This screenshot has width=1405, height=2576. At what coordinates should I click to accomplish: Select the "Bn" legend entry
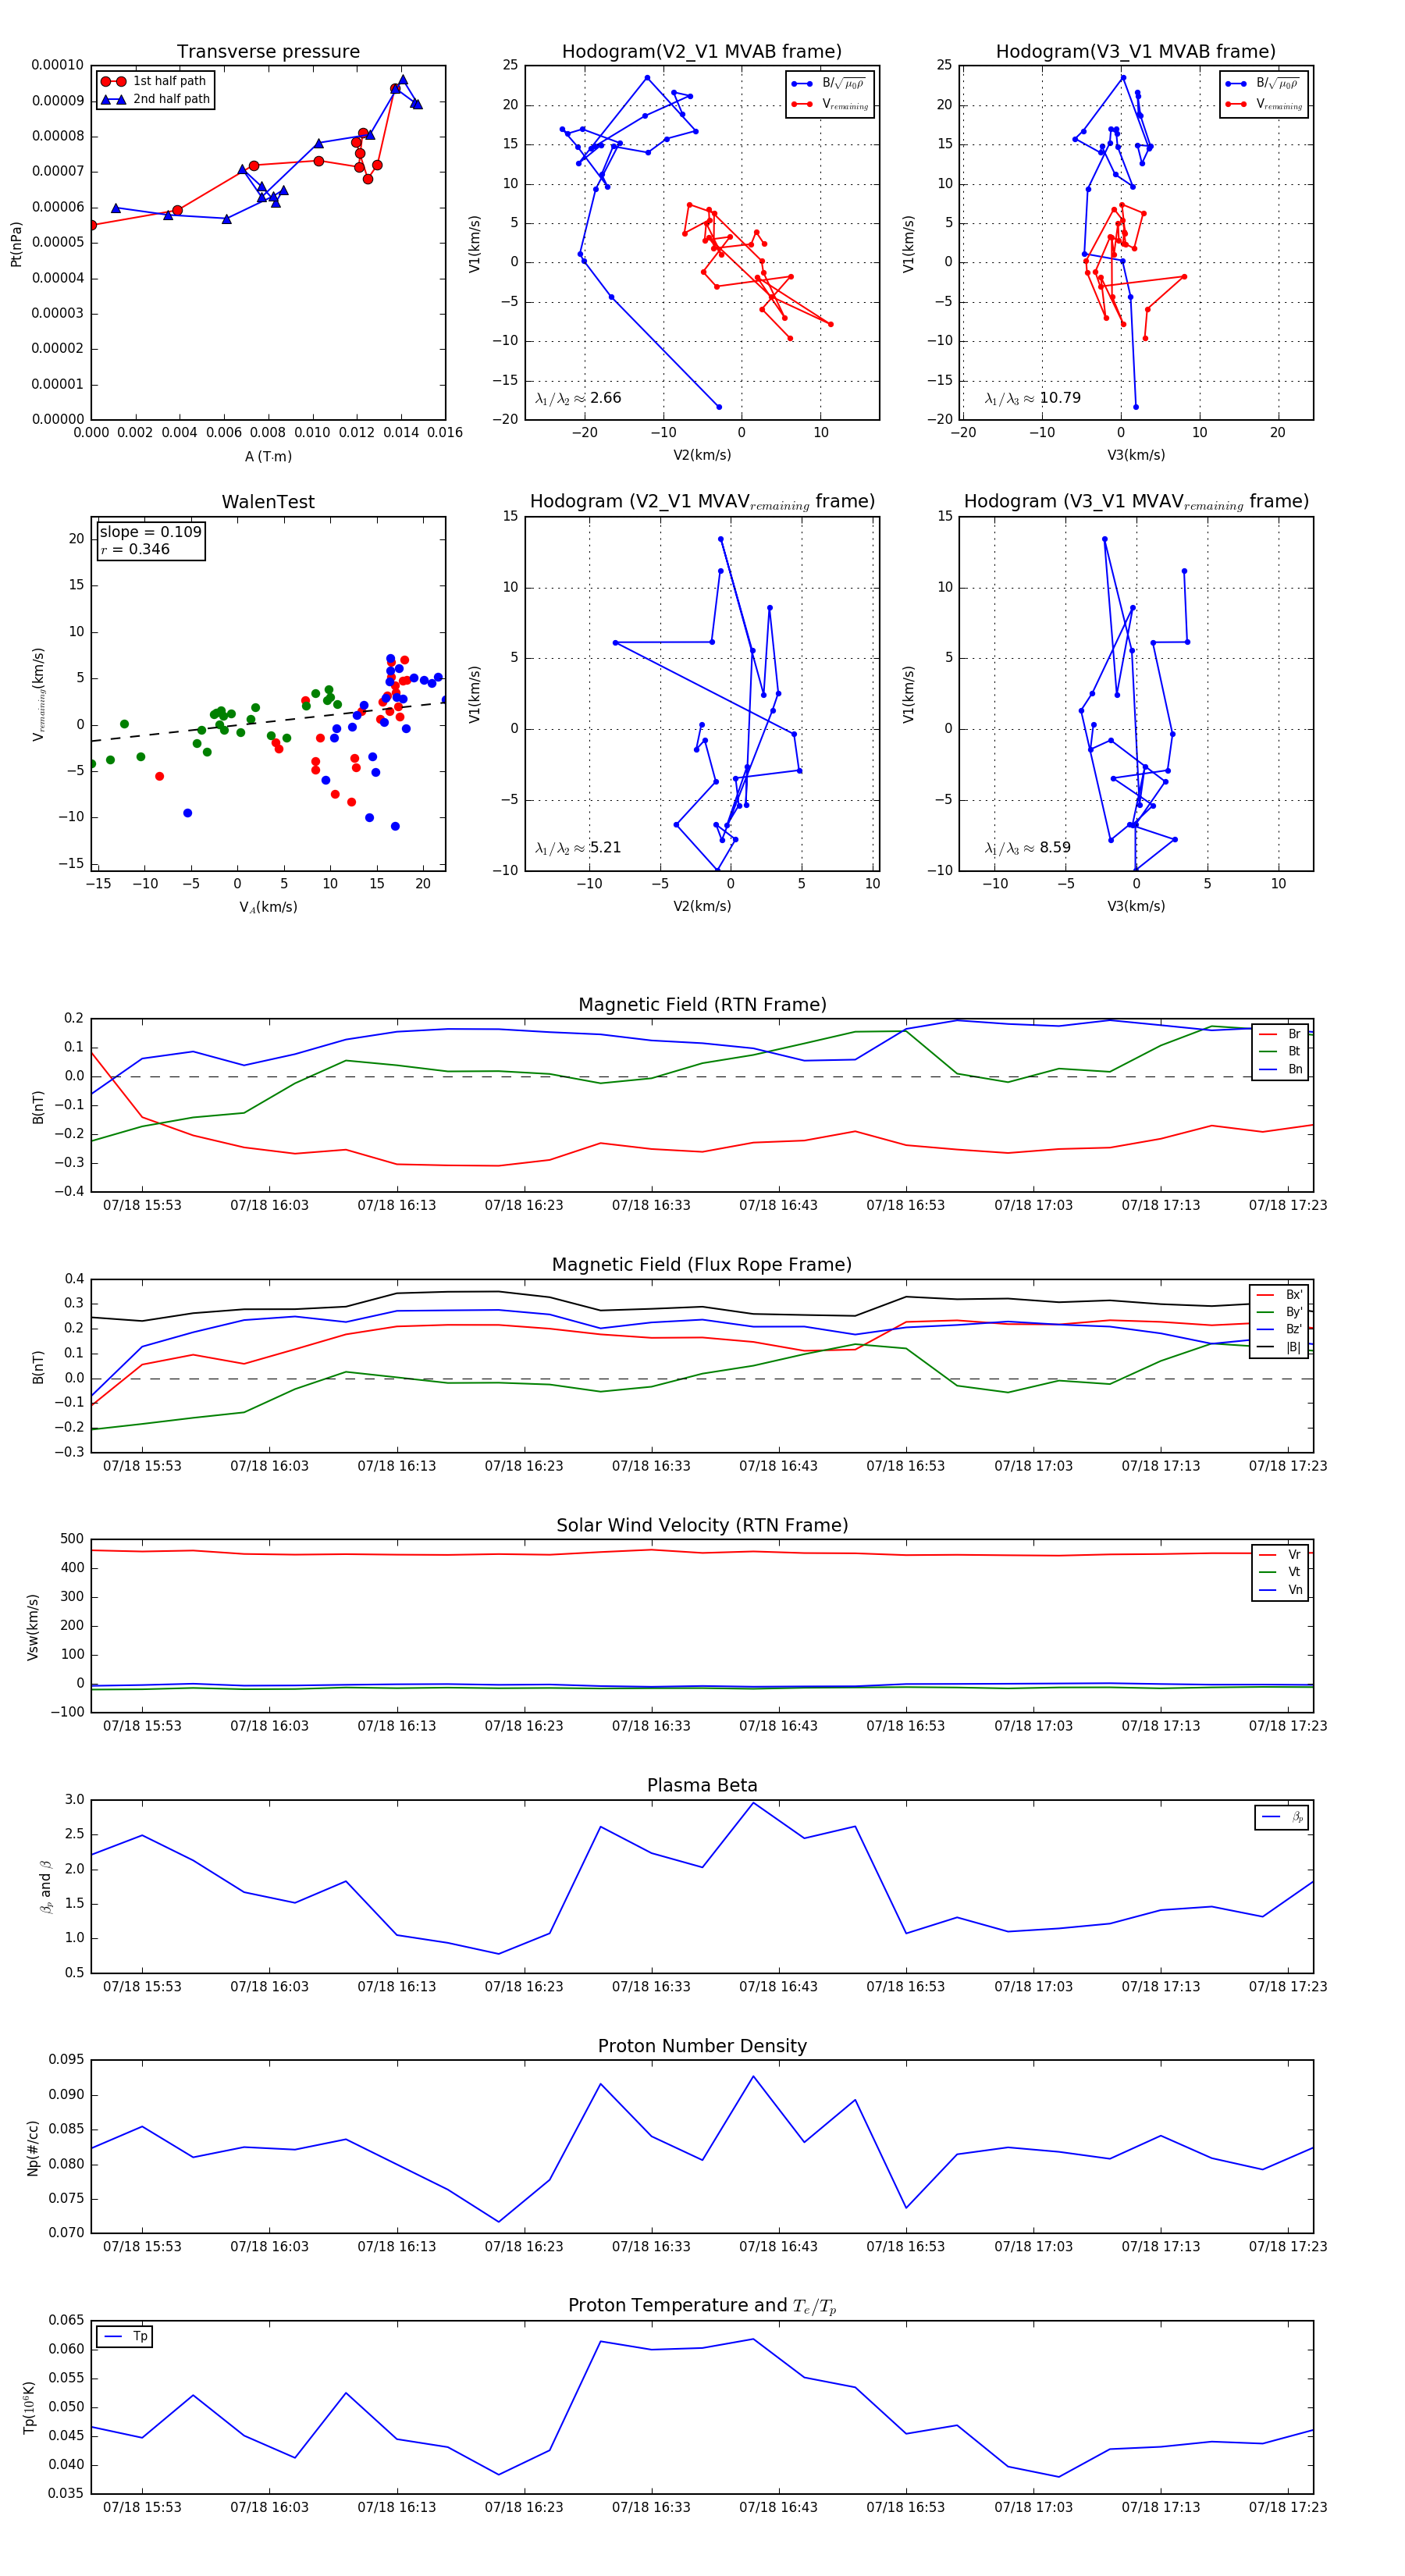1280,1069
